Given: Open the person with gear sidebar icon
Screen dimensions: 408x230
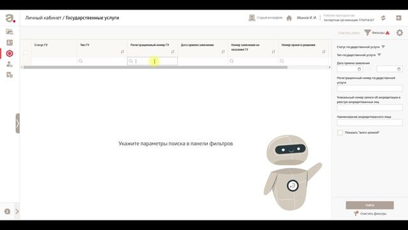Looking at the screenshot, I should 10,64.
